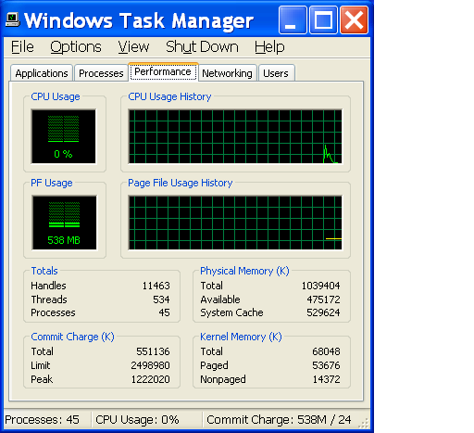Minimize the Task Manager window
Image resolution: width=474 pixels, height=433 pixels.
(293, 20)
